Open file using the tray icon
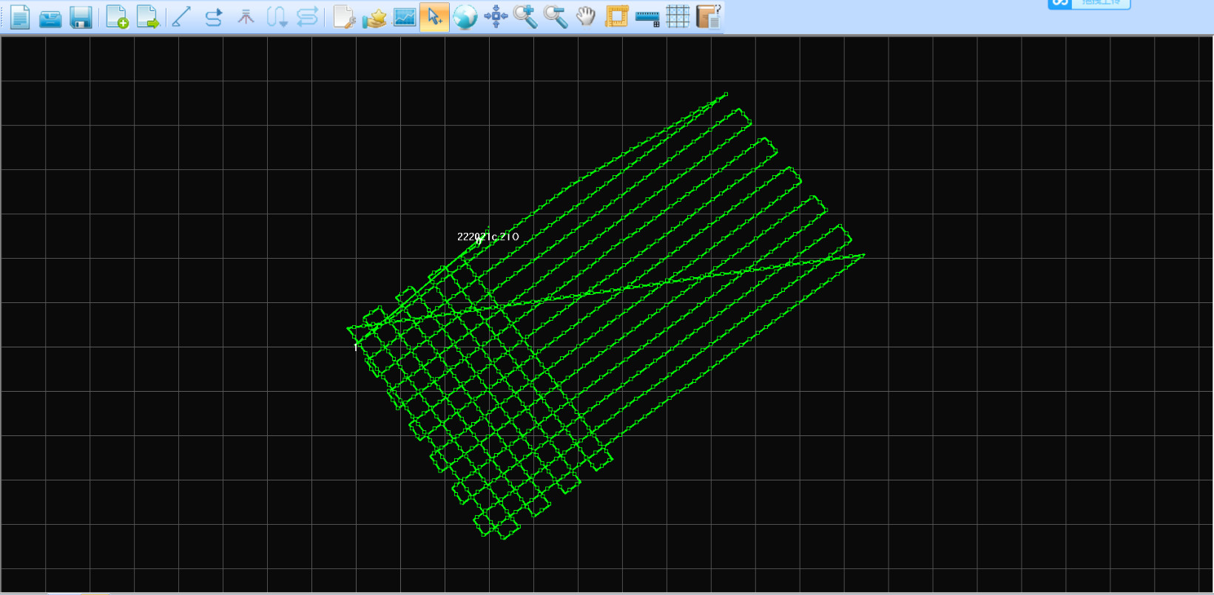This screenshot has height=595, width=1214. pyautogui.click(x=50, y=17)
